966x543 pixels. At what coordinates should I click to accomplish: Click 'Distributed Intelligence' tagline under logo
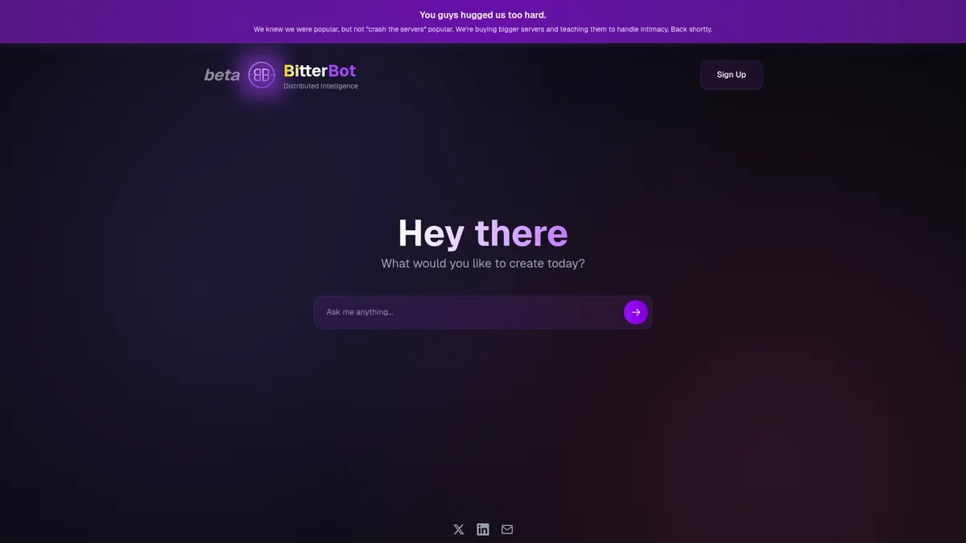(320, 85)
